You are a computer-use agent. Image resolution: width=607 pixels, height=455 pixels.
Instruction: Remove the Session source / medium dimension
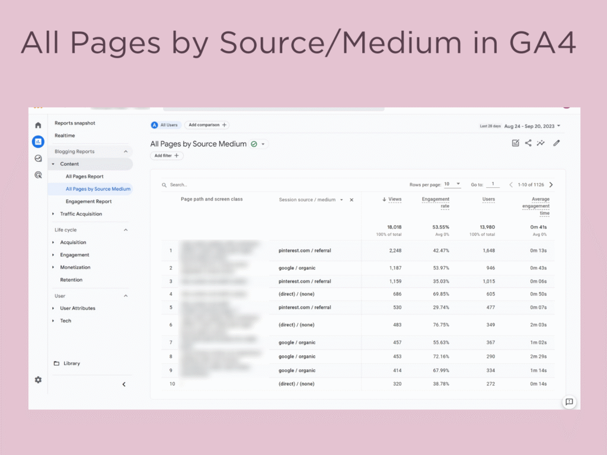(352, 200)
